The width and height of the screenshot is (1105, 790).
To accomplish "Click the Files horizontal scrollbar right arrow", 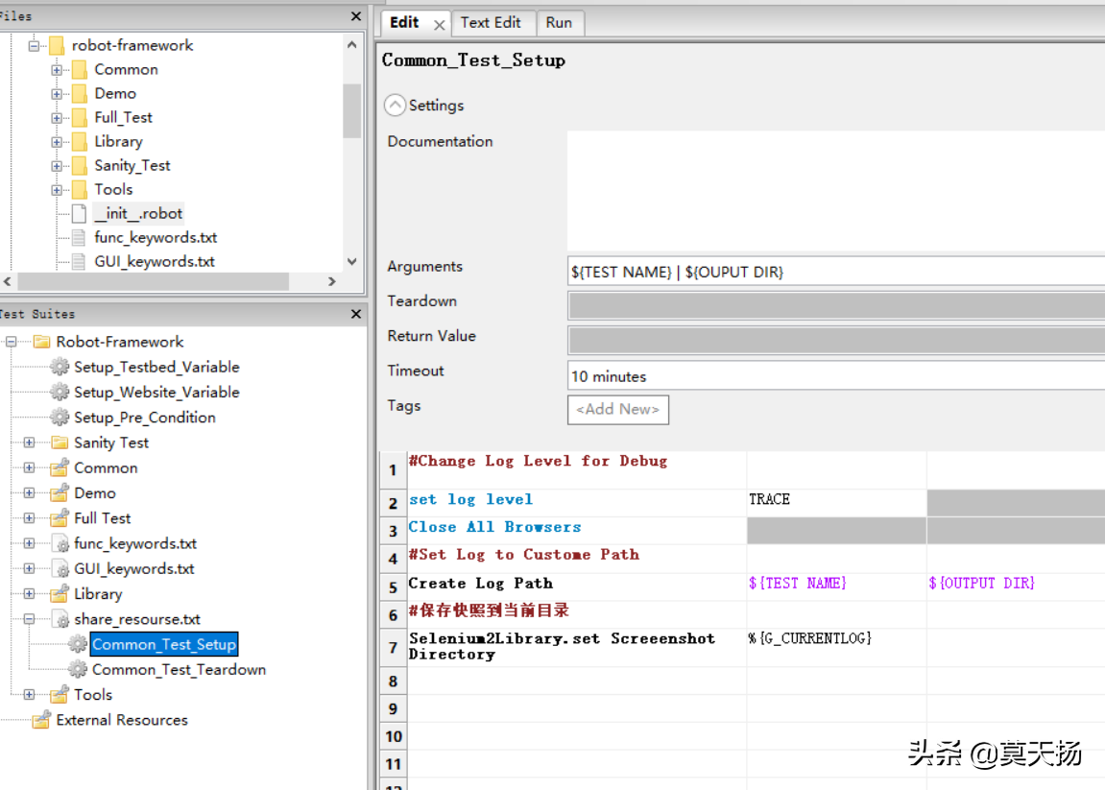I will (x=332, y=281).
